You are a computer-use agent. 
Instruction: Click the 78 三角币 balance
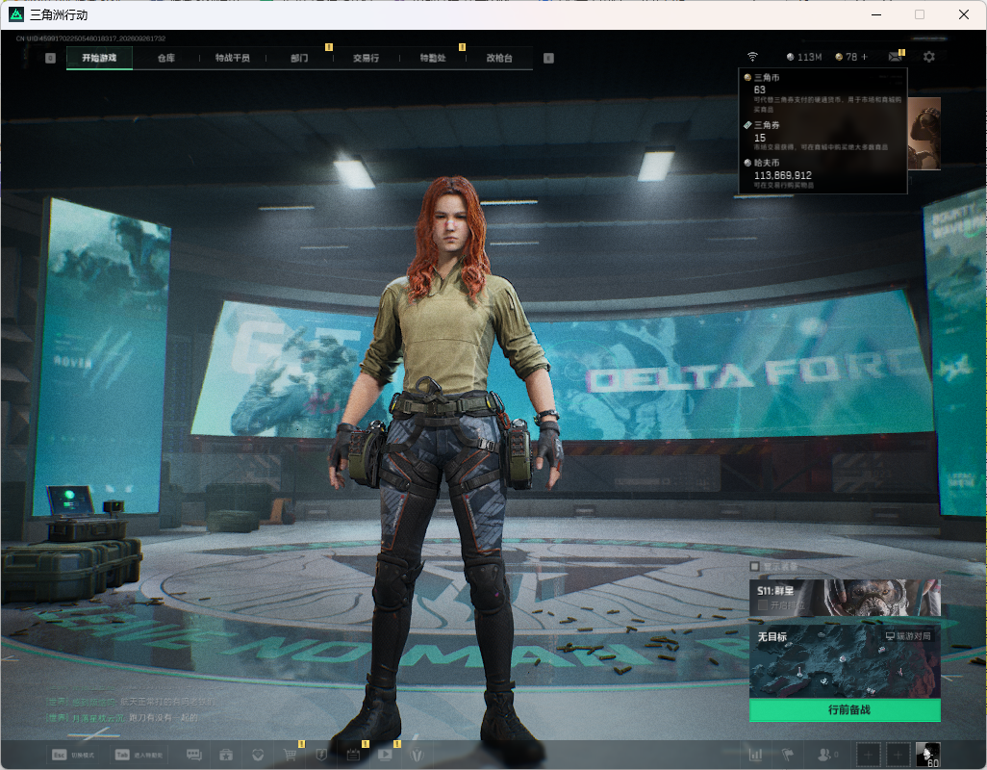846,57
